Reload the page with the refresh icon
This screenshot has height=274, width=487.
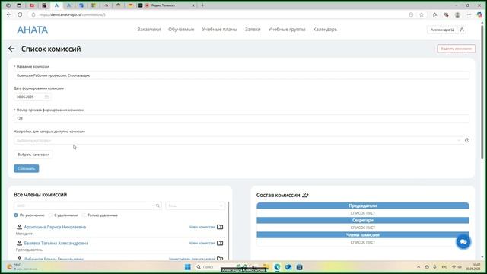pyautogui.click(x=20, y=14)
